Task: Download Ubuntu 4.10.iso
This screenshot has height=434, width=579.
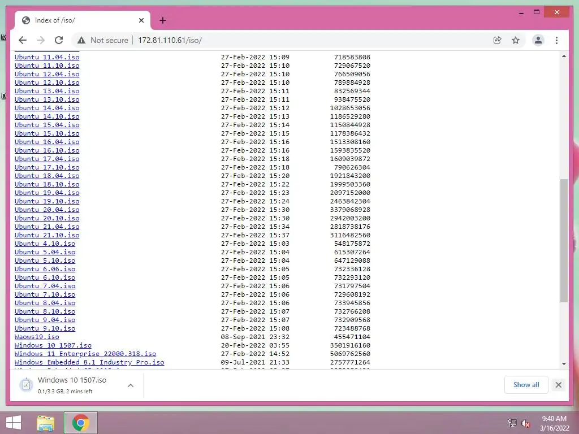Action: 45,244
